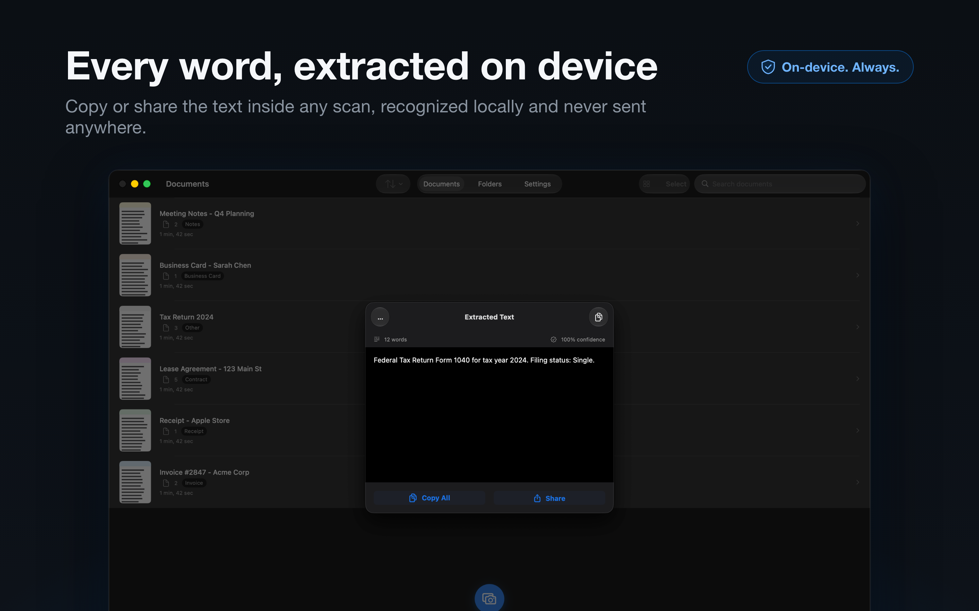Image resolution: width=979 pixels, height=611 pixels.
Task: Expand the Lease Agreement row chevron
Action: [x=858, y=378]
